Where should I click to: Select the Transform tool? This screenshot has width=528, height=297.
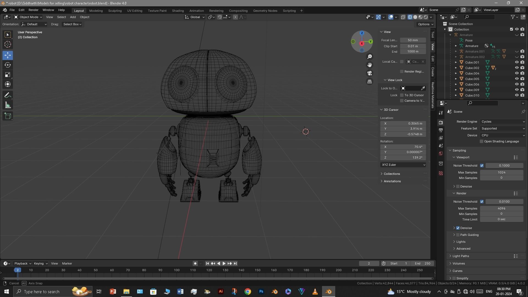(8, 84)
